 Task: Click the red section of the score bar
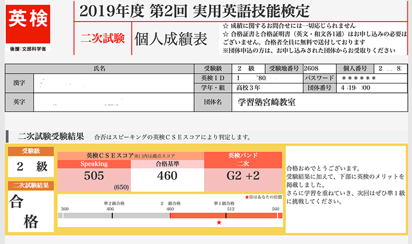[x=196, y=216]
